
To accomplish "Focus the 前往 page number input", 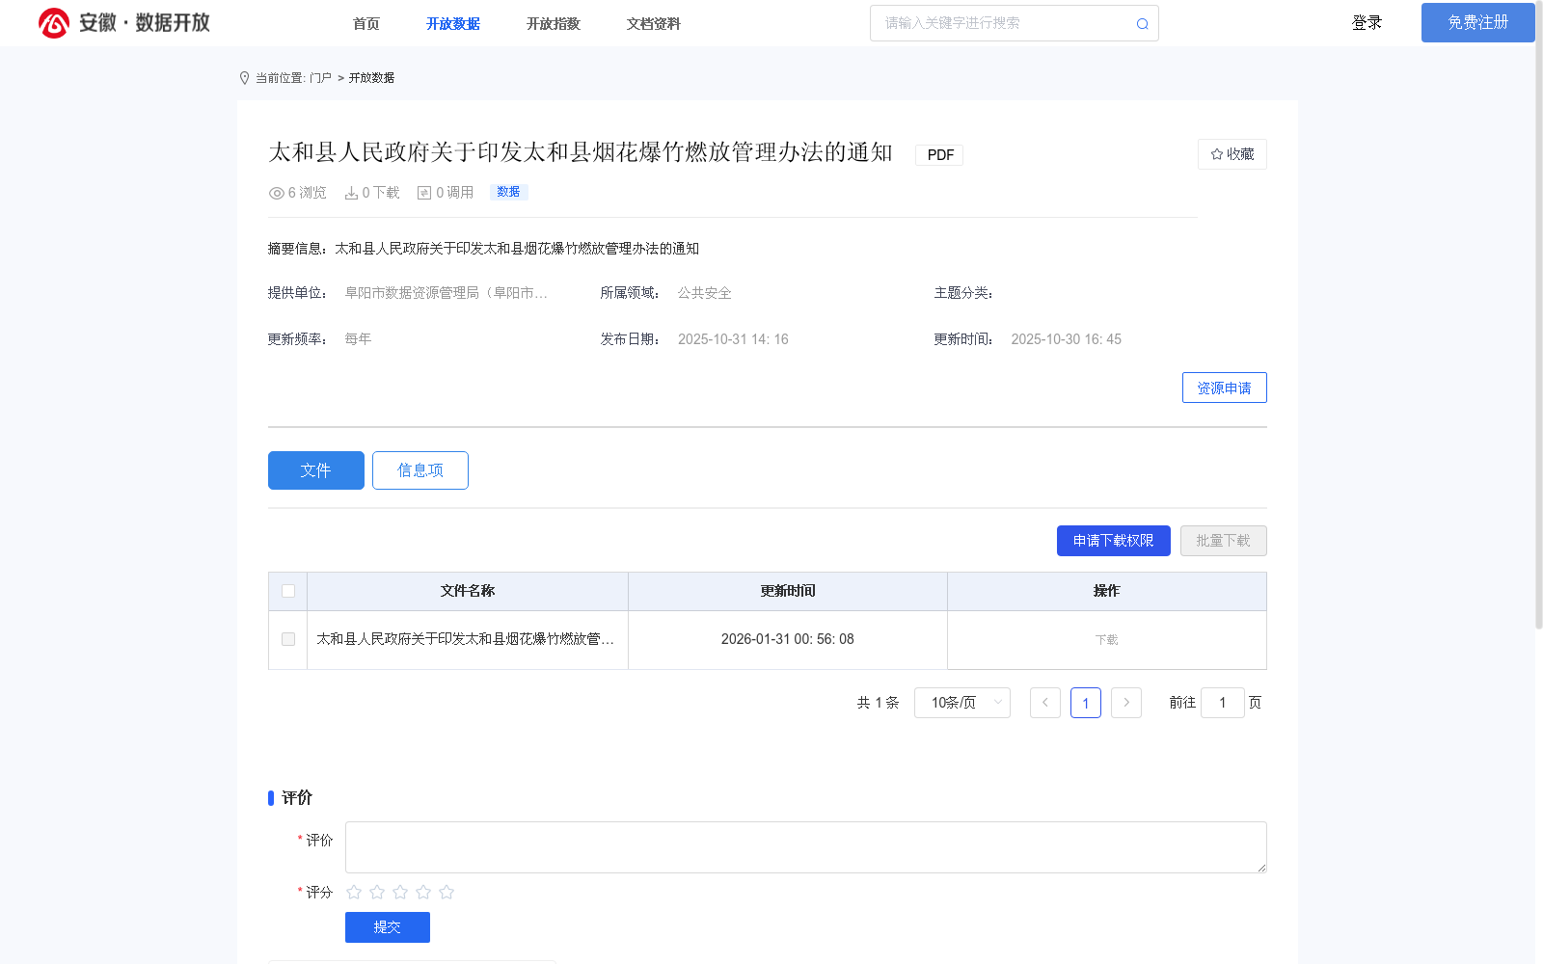I will pos(1223,703).
